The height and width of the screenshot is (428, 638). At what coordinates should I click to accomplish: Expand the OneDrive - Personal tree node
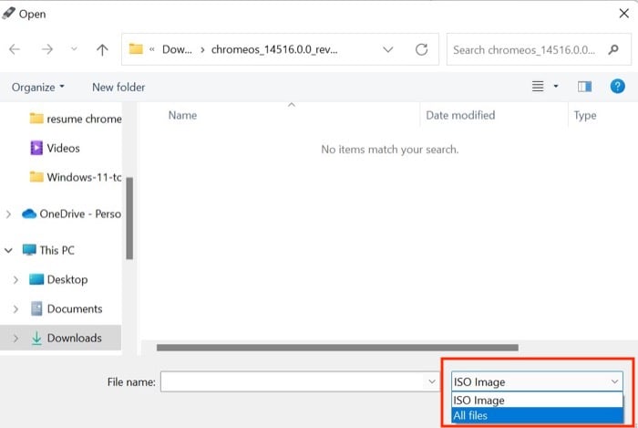(8, 214)
